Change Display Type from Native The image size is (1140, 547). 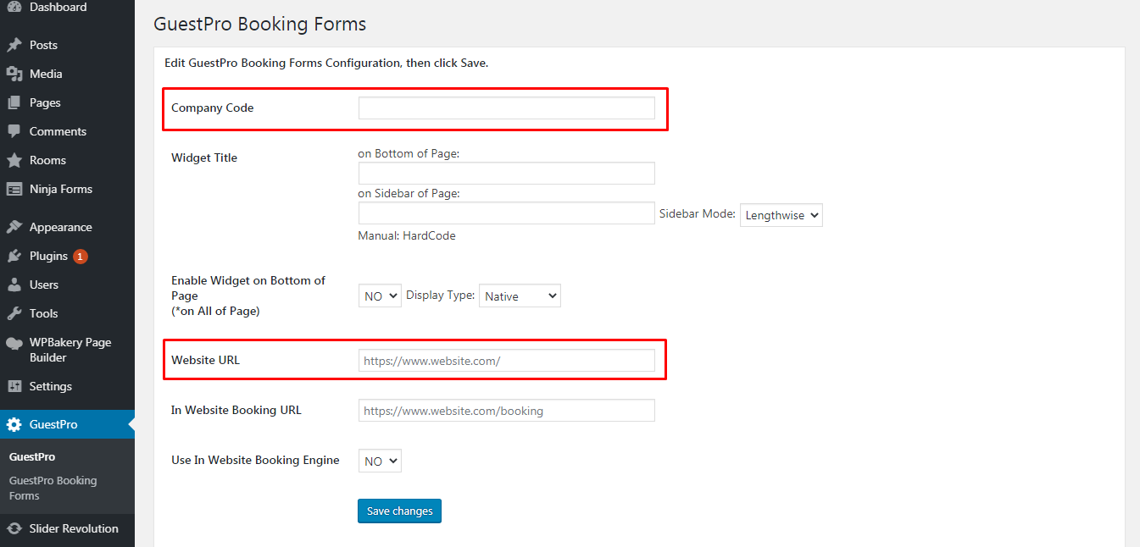tap(520, 296)
